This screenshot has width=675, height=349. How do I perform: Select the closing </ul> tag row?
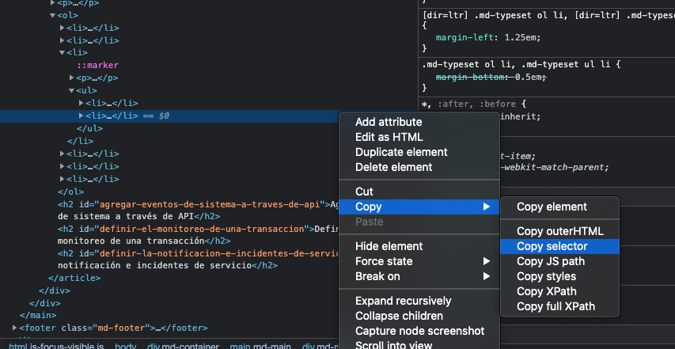(x=89, y=128)
